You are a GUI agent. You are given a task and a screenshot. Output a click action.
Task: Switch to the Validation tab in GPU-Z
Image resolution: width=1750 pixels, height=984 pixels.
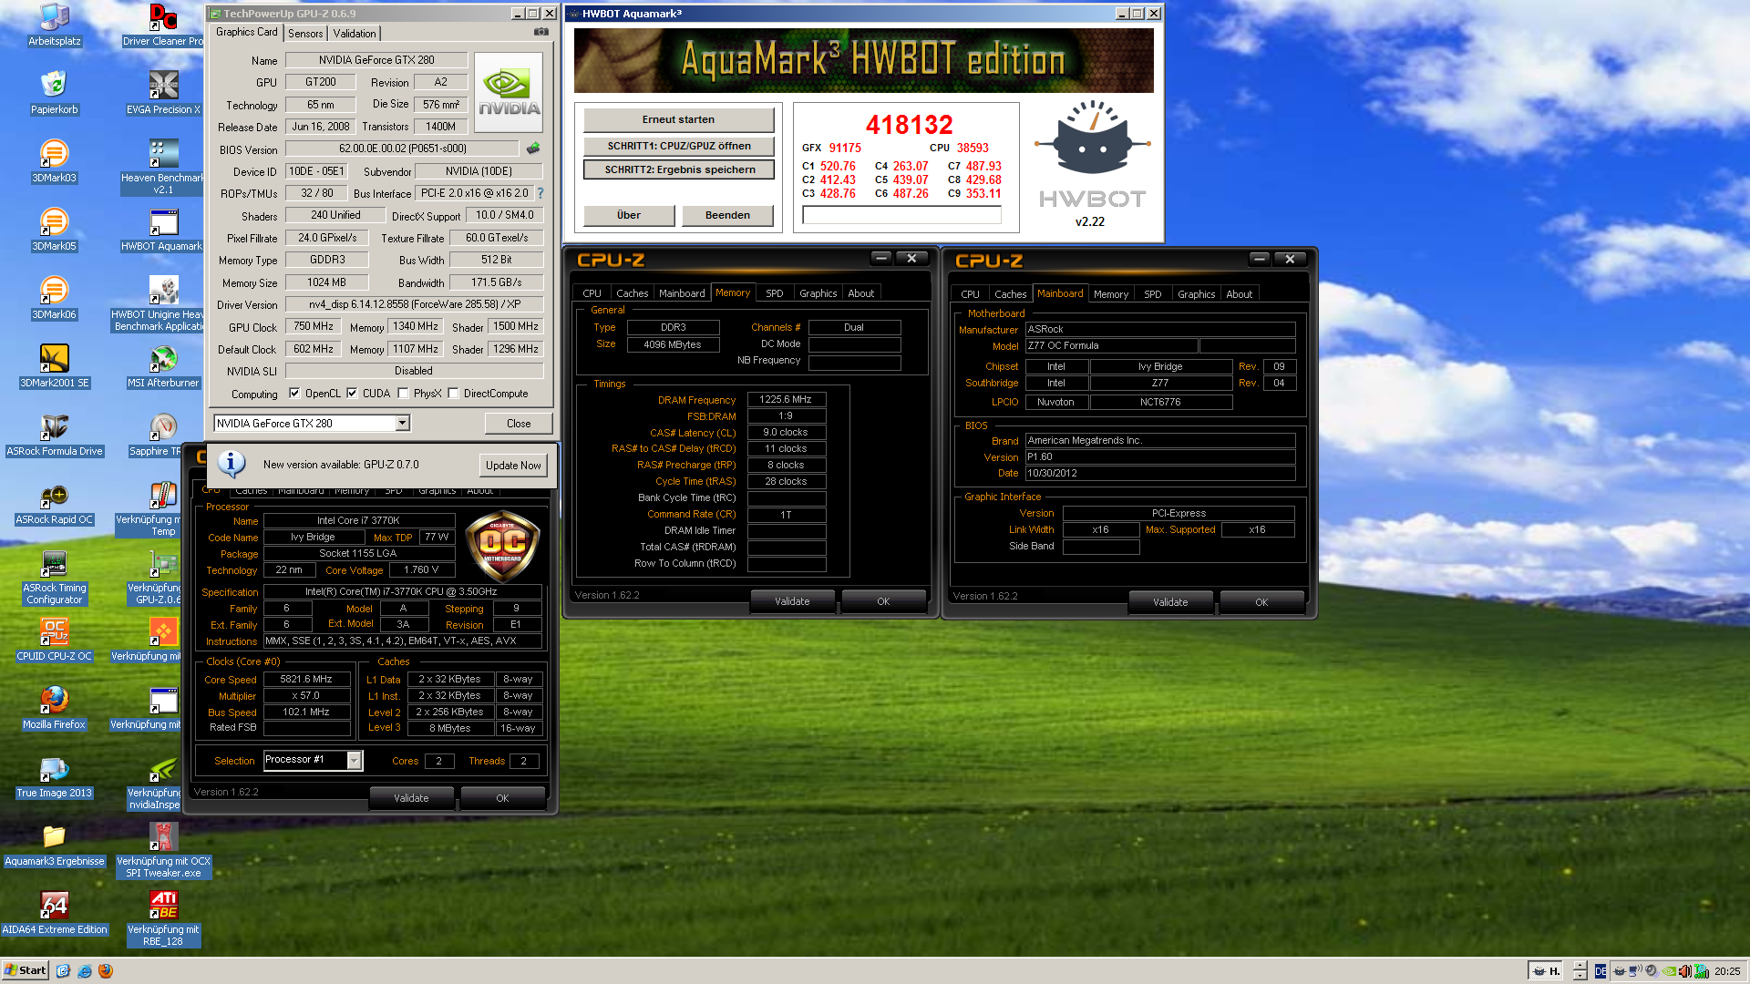coord(354,34)
